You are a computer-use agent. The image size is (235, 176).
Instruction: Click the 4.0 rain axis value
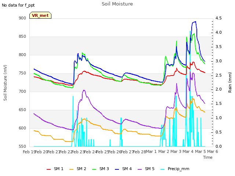coord(218,33)
